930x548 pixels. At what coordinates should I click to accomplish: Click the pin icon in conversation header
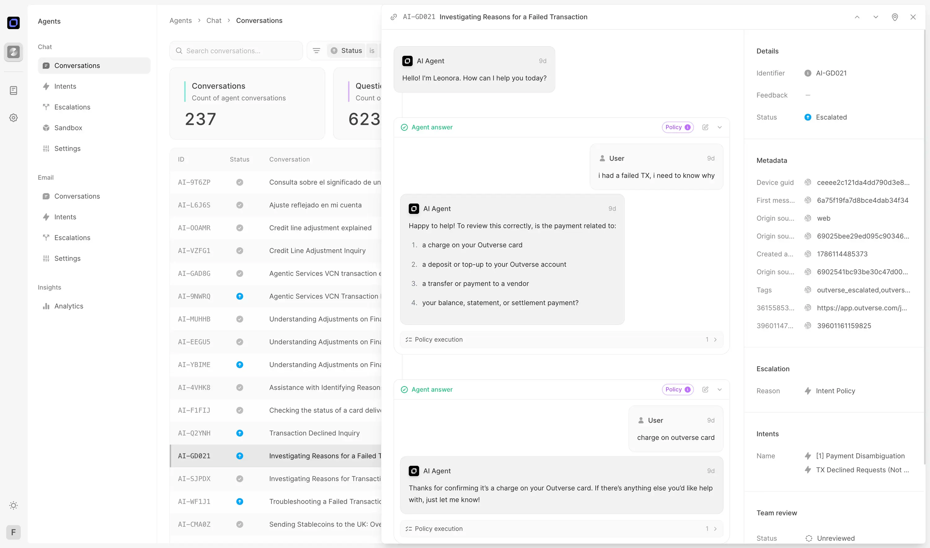click(x=895, y=17)
